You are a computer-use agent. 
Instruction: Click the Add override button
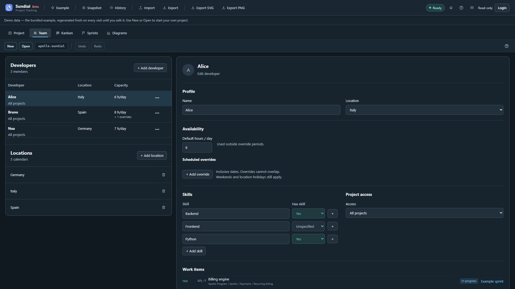tap(197, 174)
